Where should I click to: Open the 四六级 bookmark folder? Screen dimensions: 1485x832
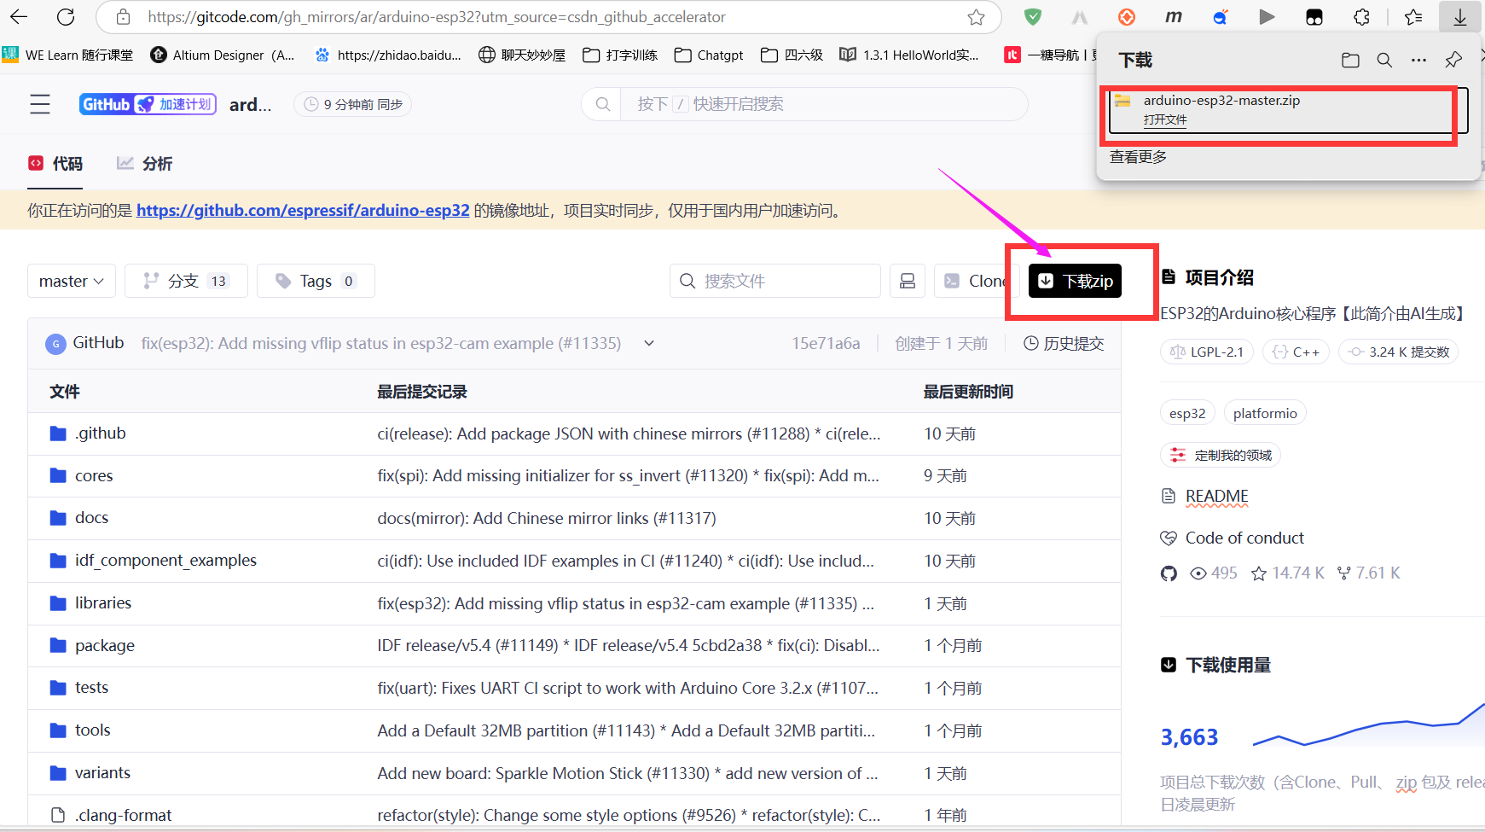(x=792, y=55)
